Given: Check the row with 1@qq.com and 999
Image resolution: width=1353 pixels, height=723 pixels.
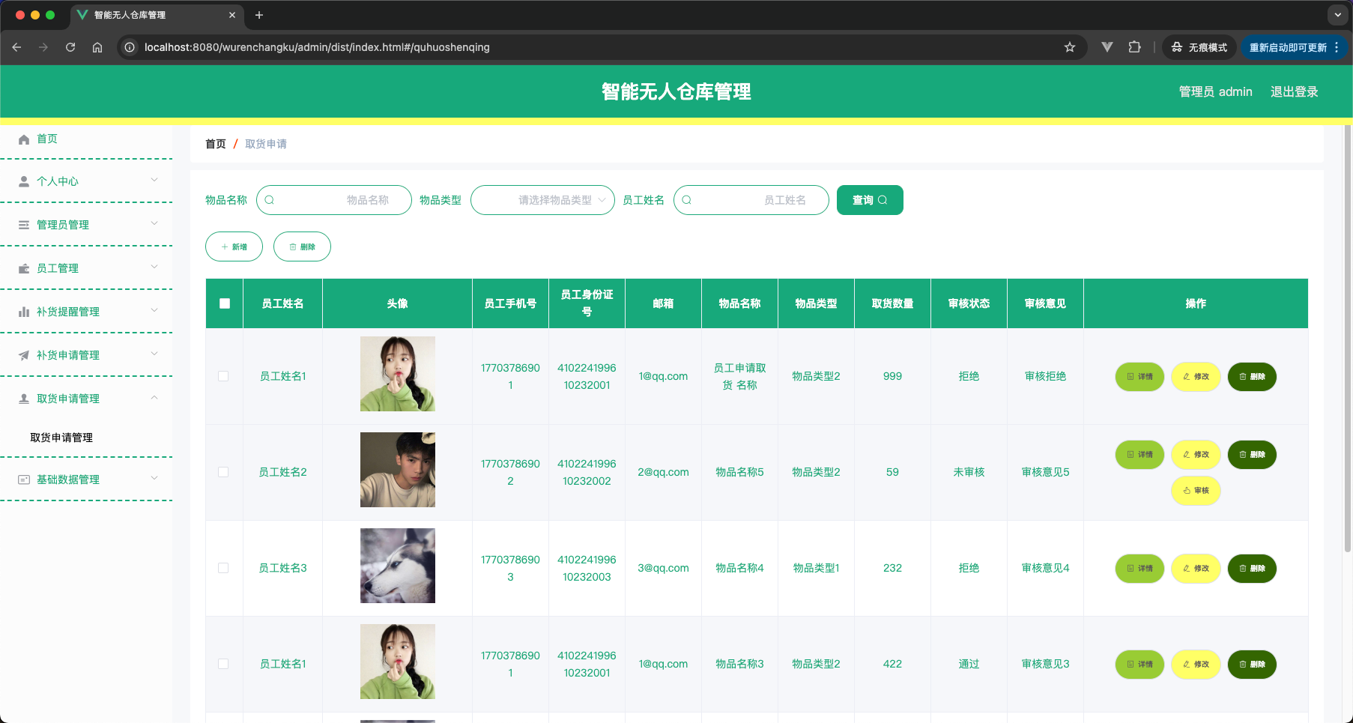Looking at the screenshot, I should (223, 376).
